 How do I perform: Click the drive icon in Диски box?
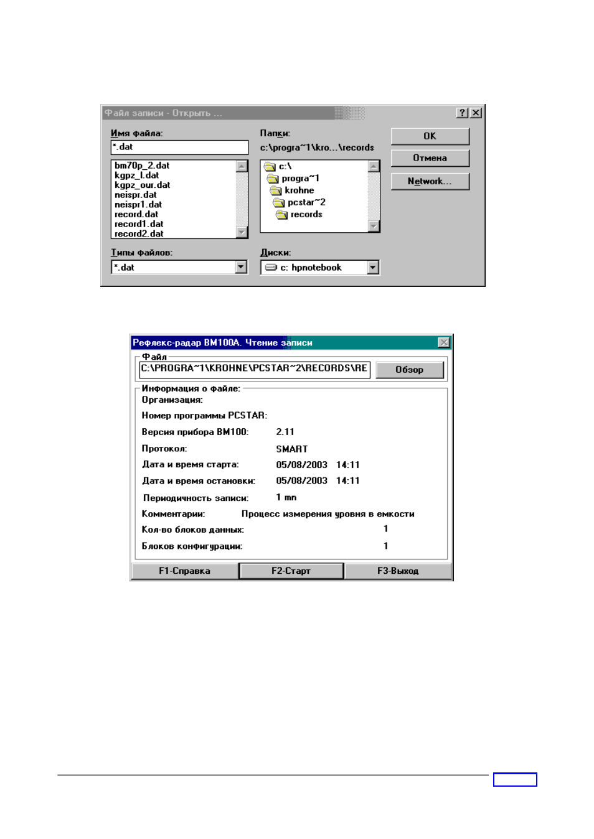pyautogui.click(x=271, y=268)
